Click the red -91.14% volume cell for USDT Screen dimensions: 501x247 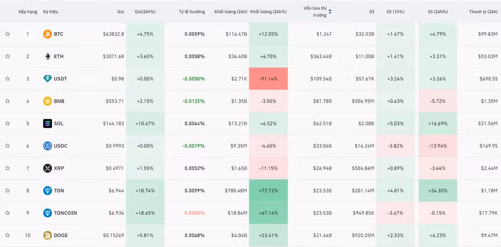(x=268, y=78)
